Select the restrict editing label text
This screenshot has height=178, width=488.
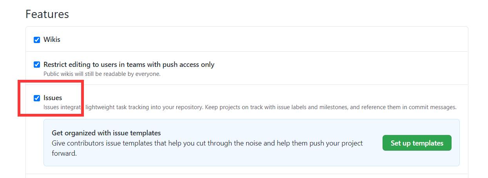point(129,65)
